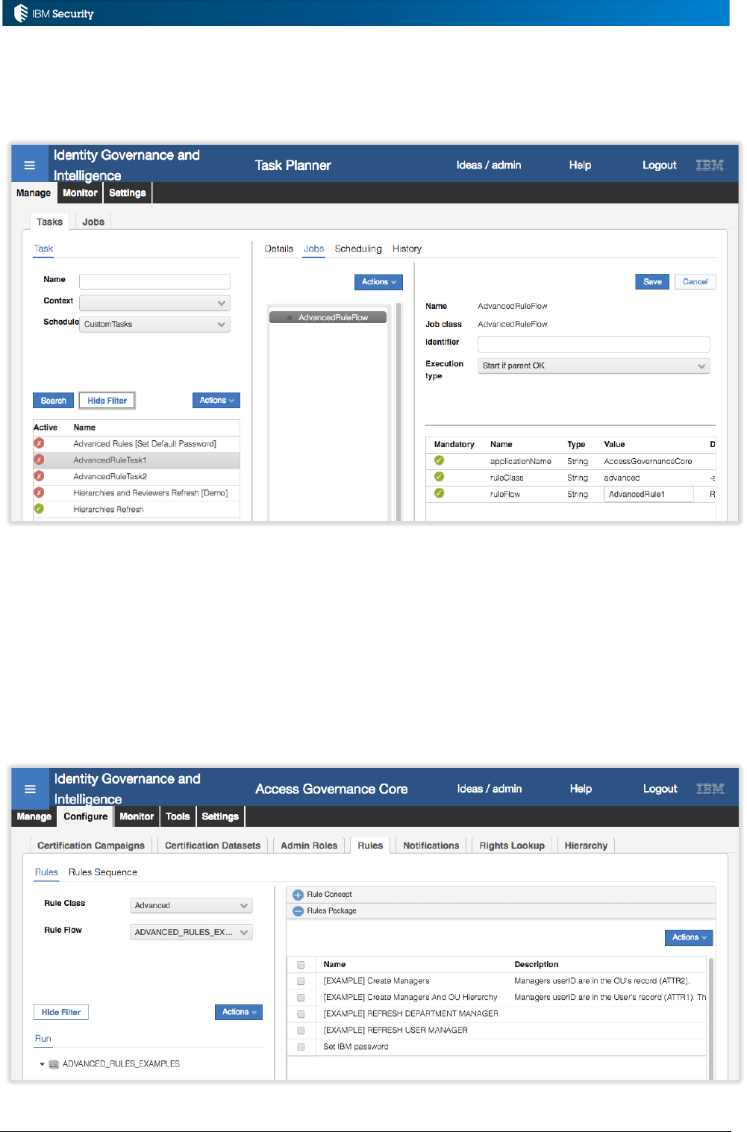747x1132 pixels.
Task: Select AdvancedRuleTask1 row in task list
Action: [137, 460]
